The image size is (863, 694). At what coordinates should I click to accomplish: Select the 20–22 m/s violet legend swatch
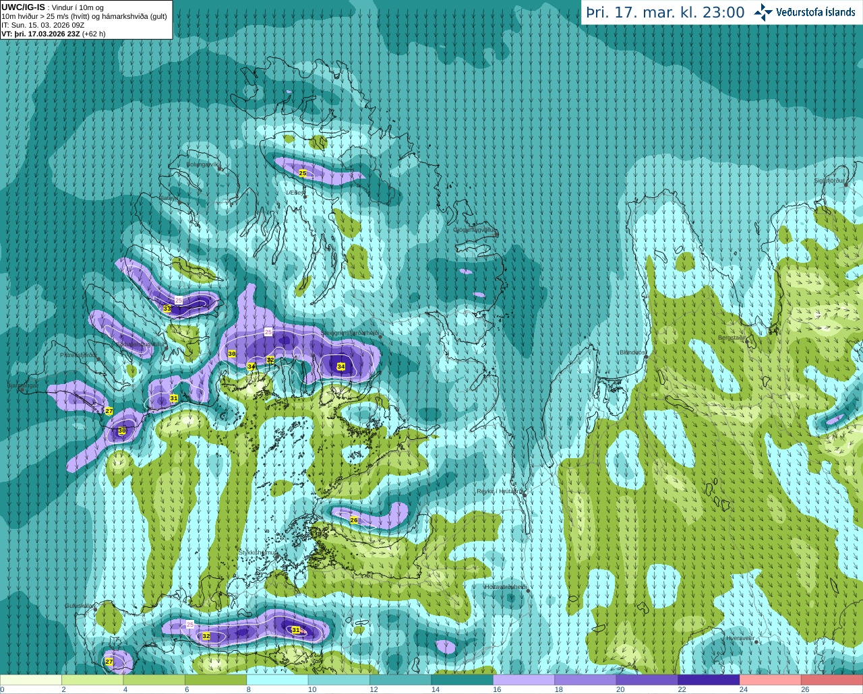(647, 680)
